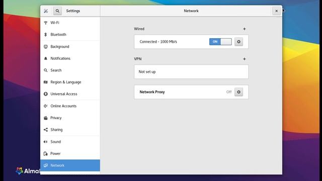
Task: Click the Privacy hand icon
Action: coord(46,118)
